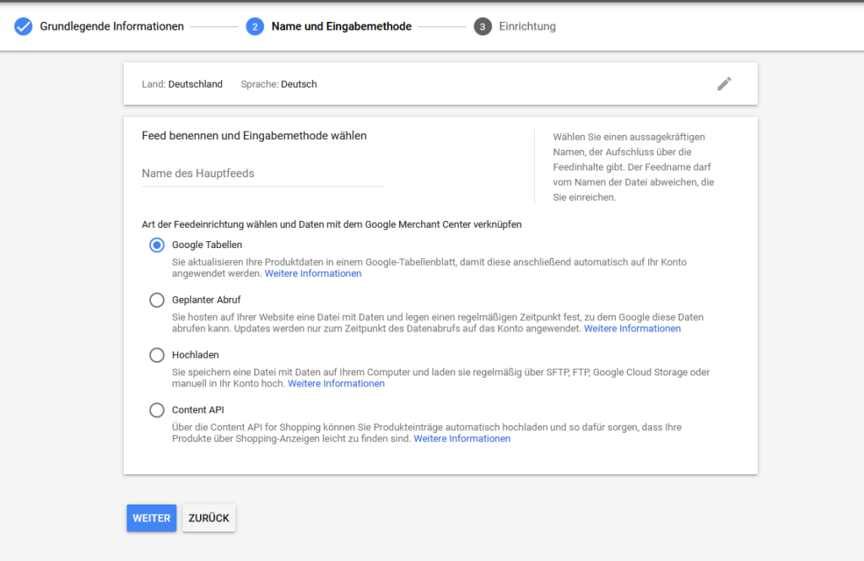The image size is (864, 561).
Task: Click the step 3 number circle
Action: [x=483, y=26]
